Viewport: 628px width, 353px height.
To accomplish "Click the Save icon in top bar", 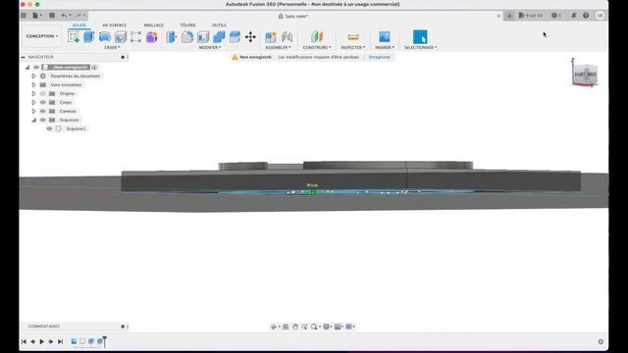I will (x=52, y=16).
